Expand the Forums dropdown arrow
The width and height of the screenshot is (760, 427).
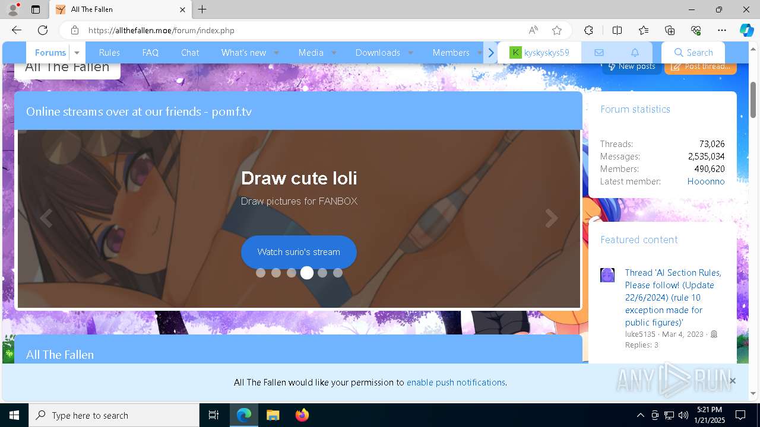77,53
